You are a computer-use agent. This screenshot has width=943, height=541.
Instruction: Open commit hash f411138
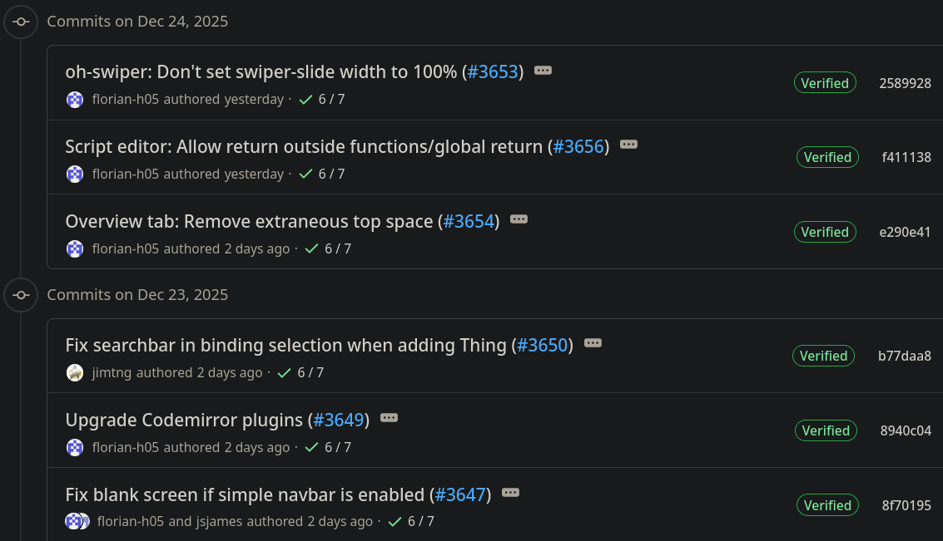coord(906,157)
